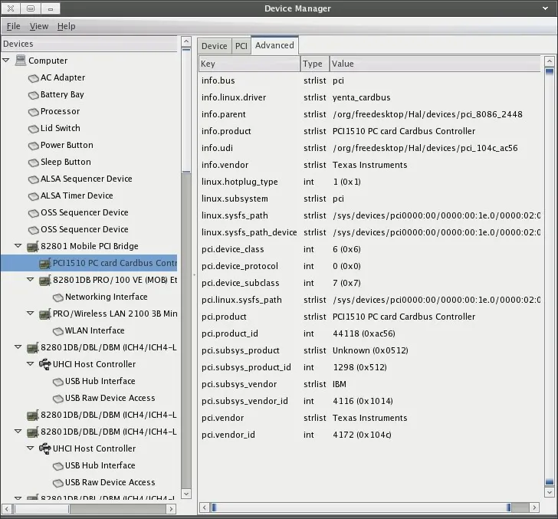Collapse the first UHCI Host Controller node
Viewport: 558px width, 519px height.
click(31, 364)
